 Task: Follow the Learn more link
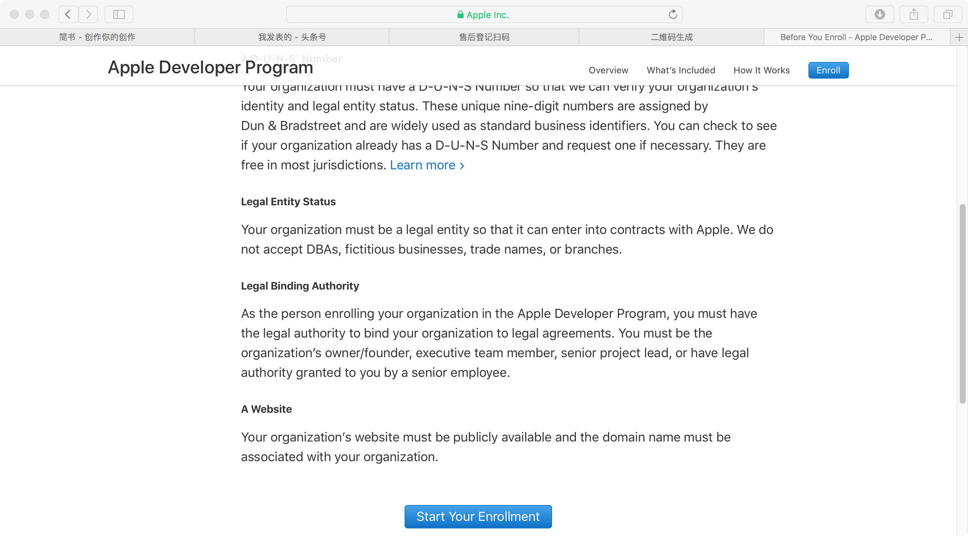tap(427, 165)
